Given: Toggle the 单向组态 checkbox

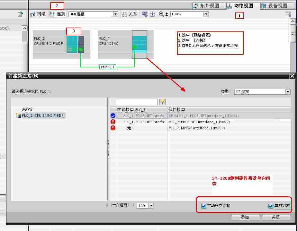Looking at the screenshot, I should tap(270, 206).
